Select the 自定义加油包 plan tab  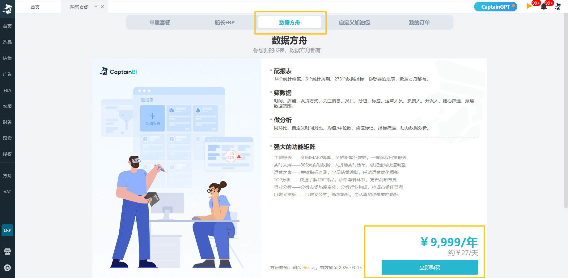pos(354,22)
